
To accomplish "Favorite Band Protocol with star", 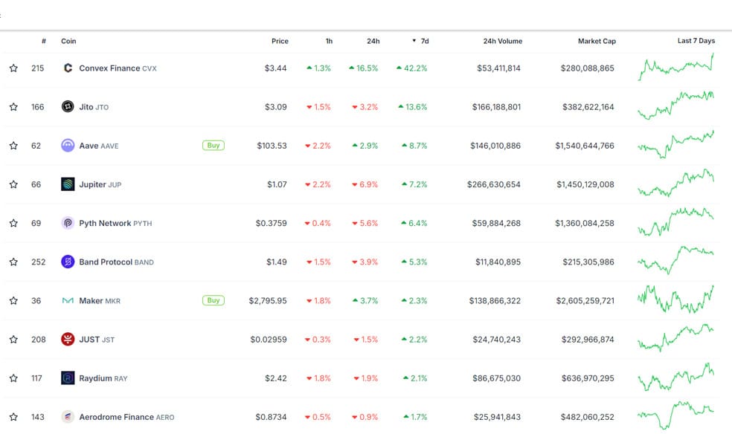I will 13,262.
